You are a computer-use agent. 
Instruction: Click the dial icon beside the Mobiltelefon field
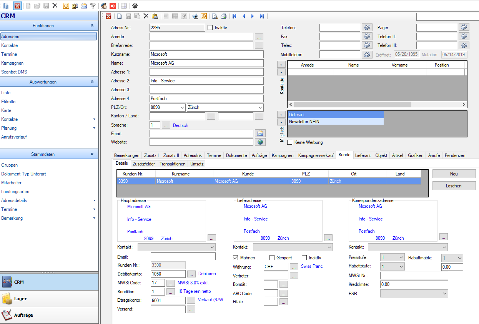click(367, 55)
